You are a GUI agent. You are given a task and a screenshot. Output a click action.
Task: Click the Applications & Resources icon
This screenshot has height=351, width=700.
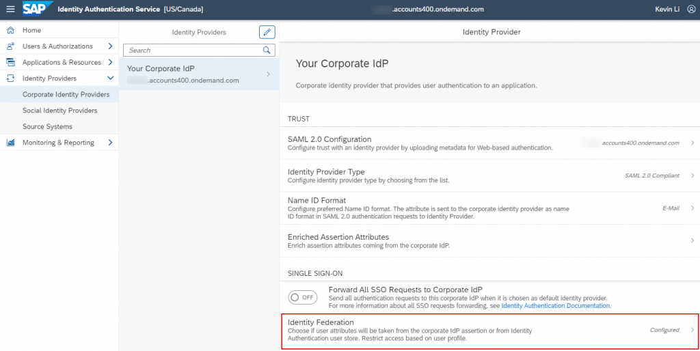tap(11, 62)
